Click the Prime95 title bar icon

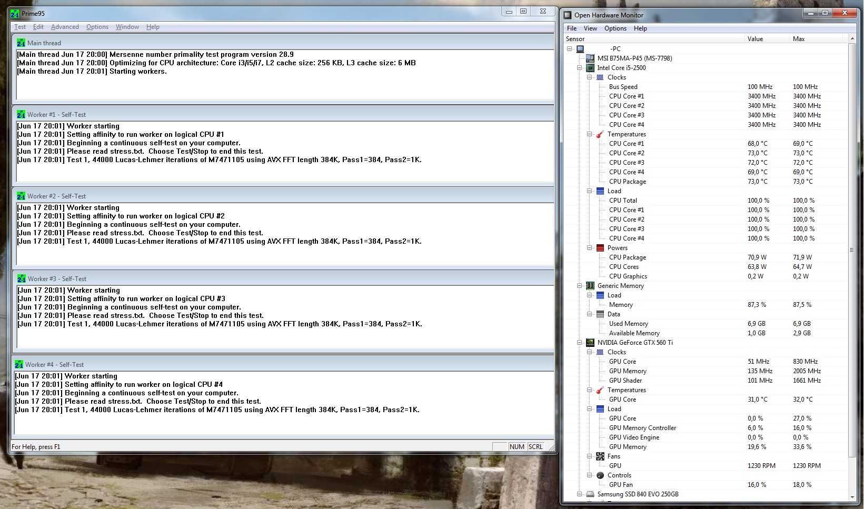[15, 13]
